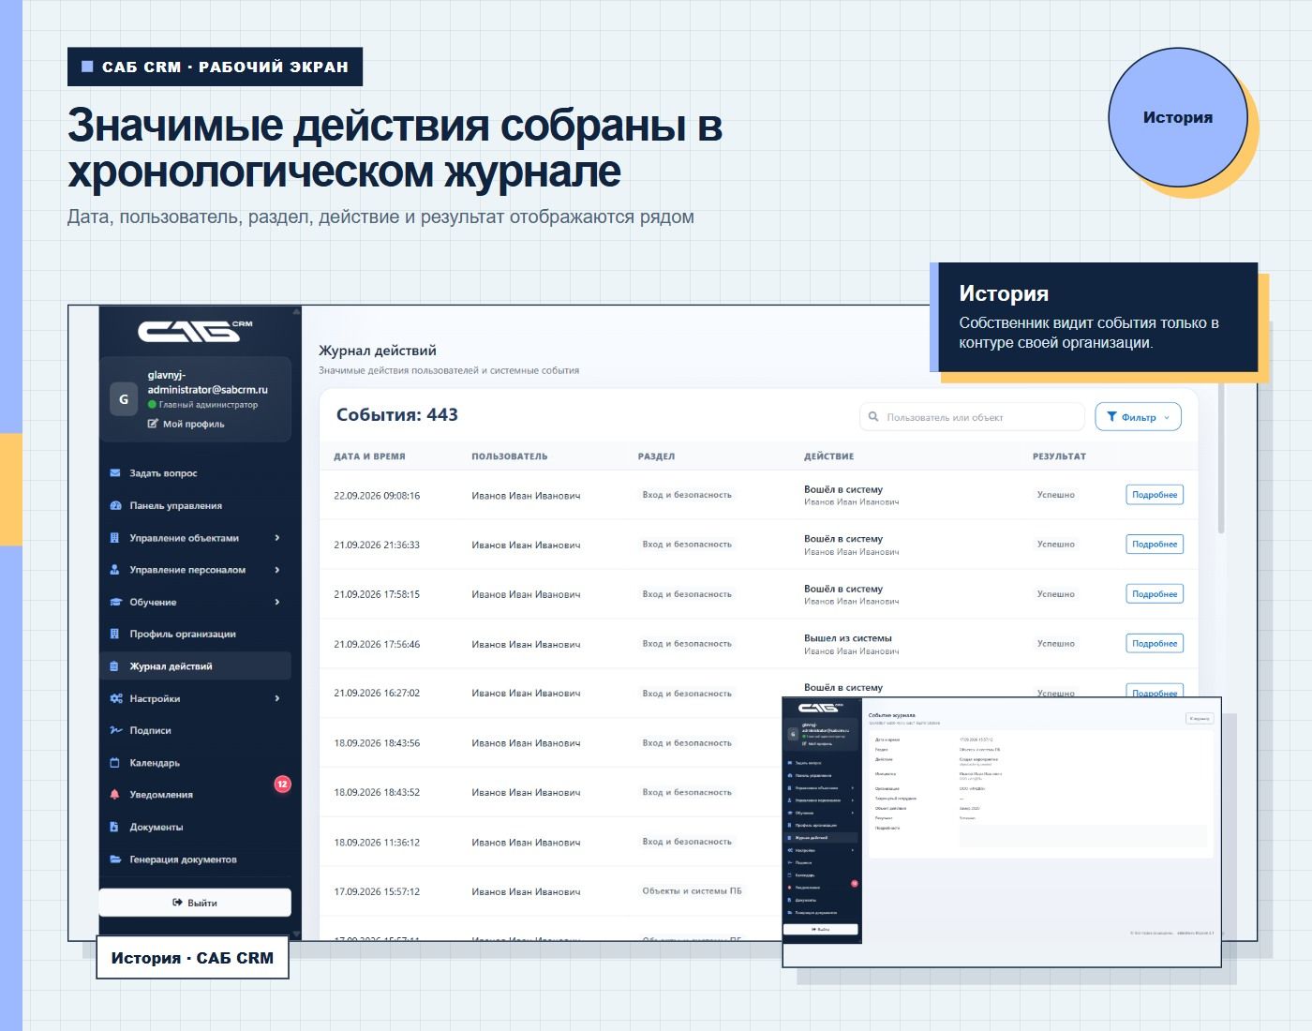Expand Управление объектами submenu chevron
Screen dimensions: 1312x1031
(277, 538)
